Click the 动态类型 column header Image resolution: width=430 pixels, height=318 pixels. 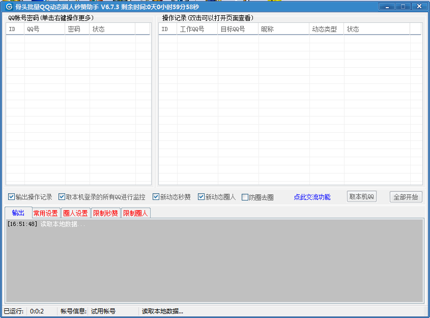[327, 29]
